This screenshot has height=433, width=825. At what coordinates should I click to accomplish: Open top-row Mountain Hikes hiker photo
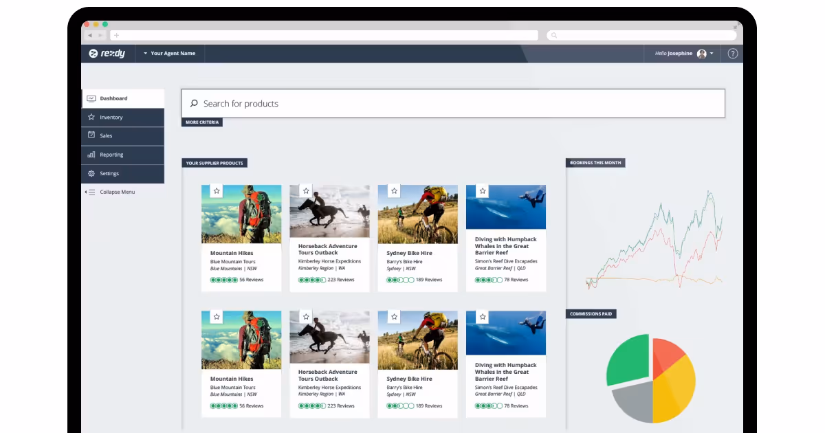click(x=241, y=214)
